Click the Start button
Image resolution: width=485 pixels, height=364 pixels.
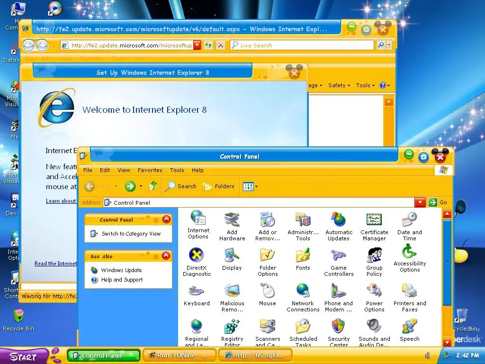coord(24,356)
